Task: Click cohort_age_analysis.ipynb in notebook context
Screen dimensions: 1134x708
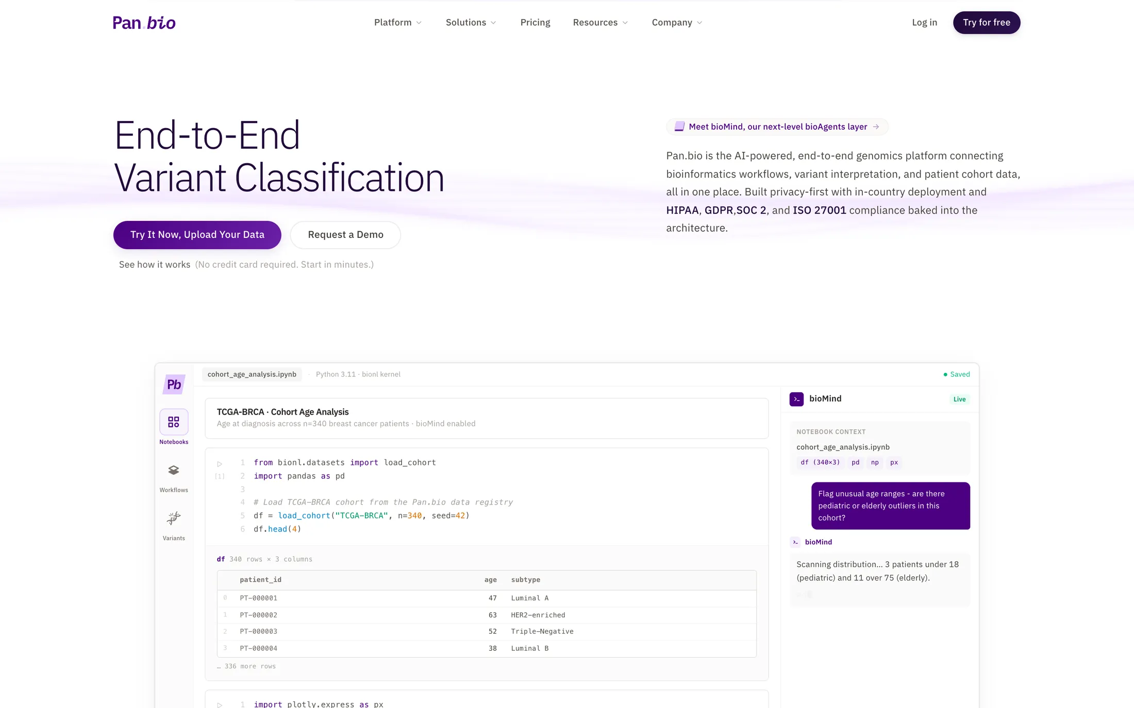Action: pyautogui.click(x=843, y=447)
